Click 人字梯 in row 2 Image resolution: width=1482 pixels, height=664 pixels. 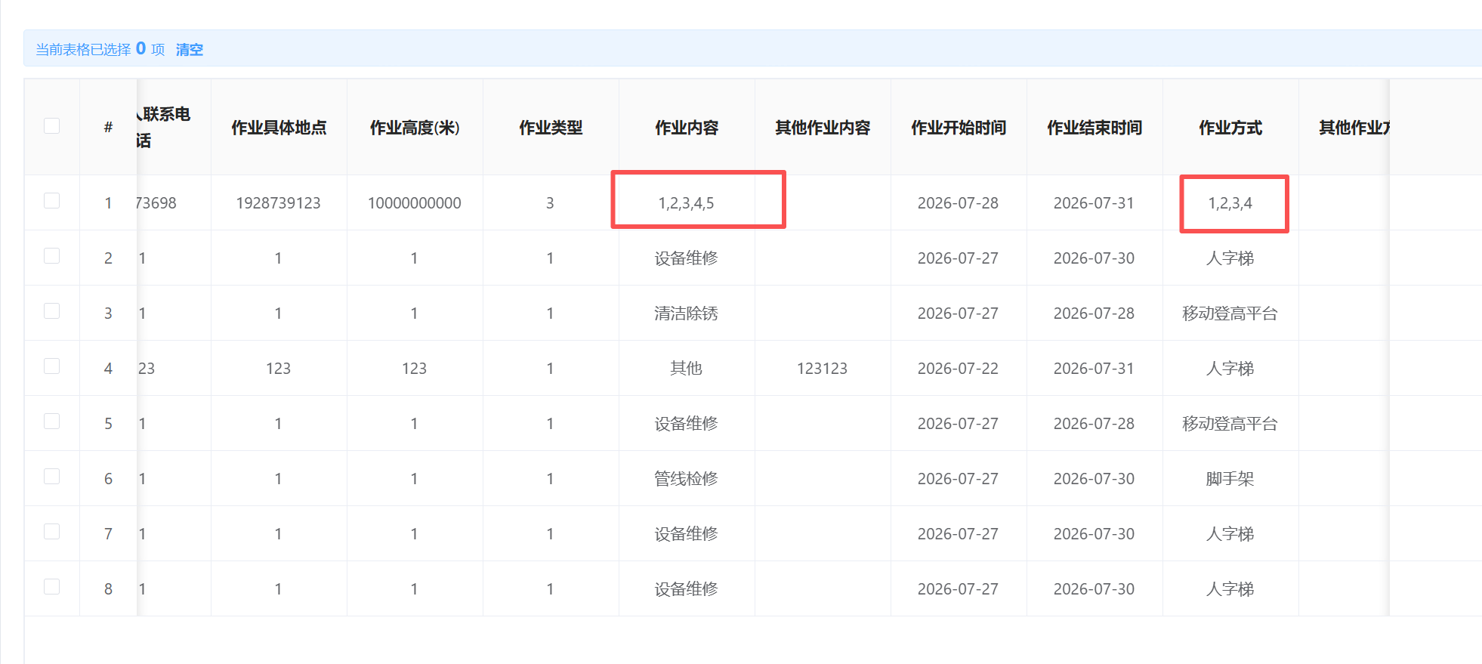coord(1230,258)
